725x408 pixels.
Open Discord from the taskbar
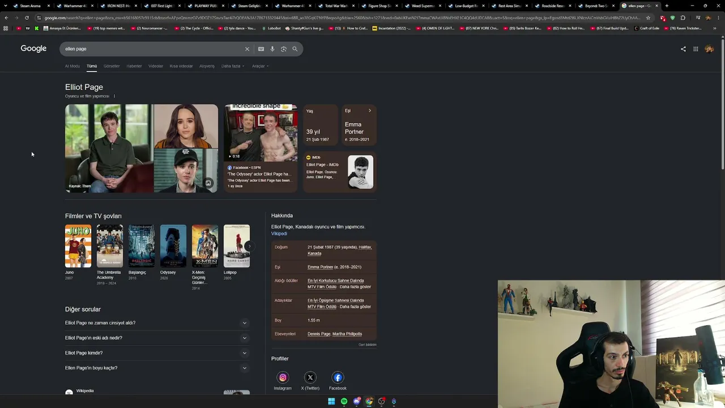(357, 401)
